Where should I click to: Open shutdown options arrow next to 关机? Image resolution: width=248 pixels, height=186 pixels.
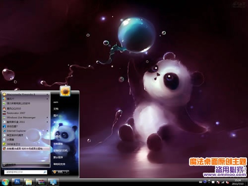[x=67, y=172]
